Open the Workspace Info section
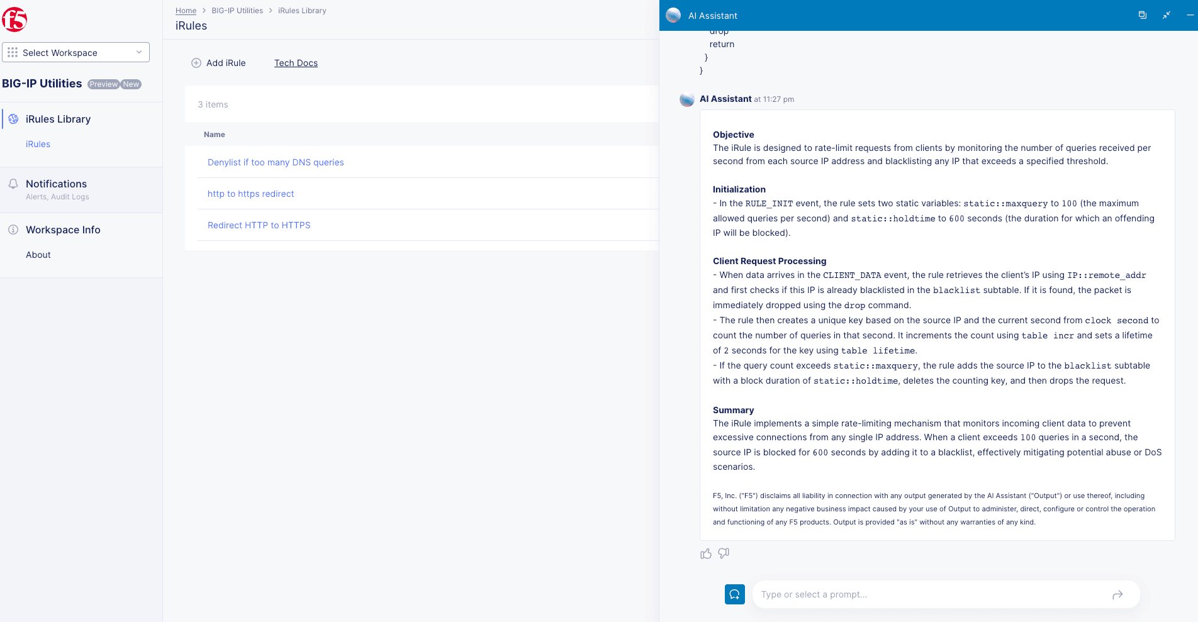Viewport: 1198px width, 622px height. point(63,230)
